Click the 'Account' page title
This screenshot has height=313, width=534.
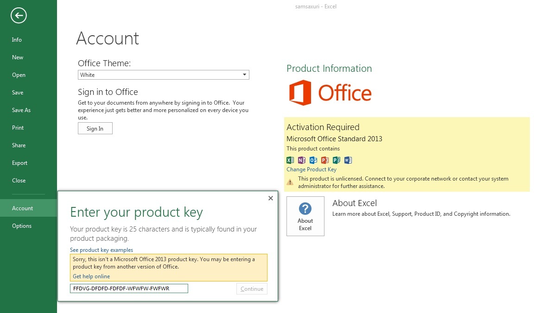(x=108, y=38)
